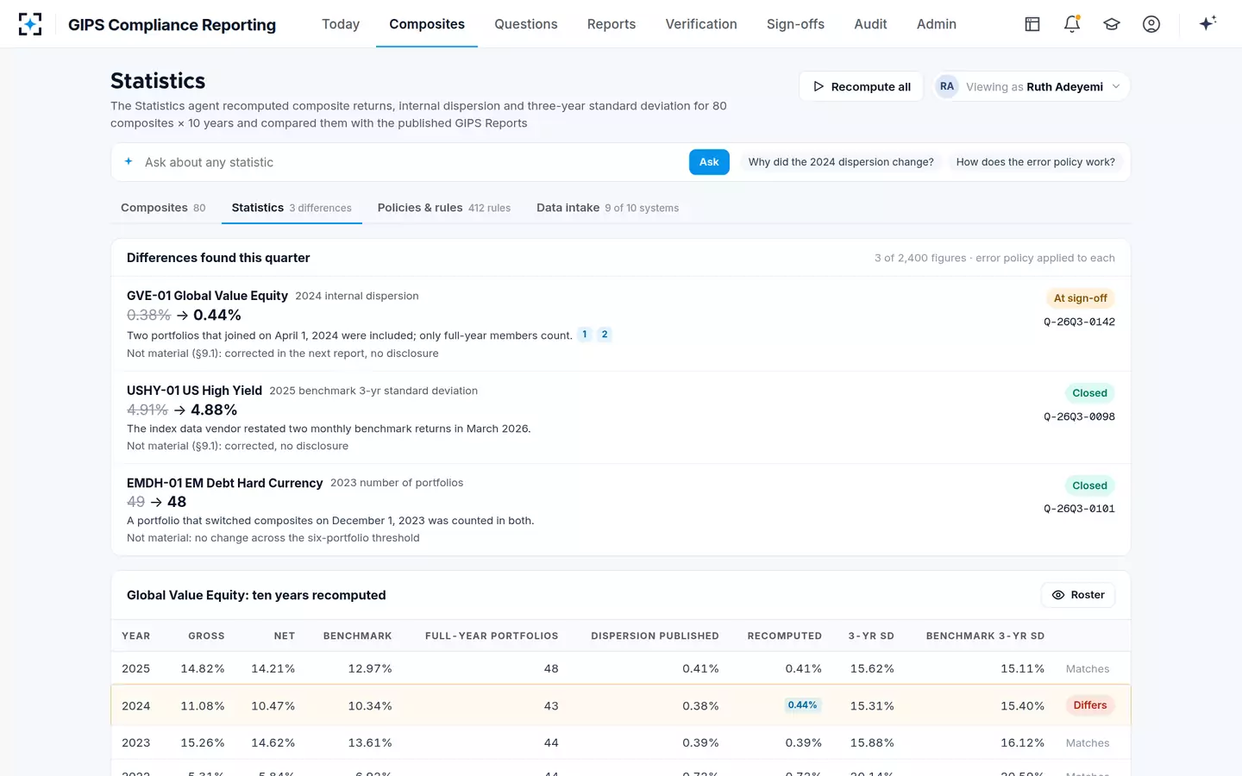Open question Q-26Q3-0101
1242x776 pixels.
coord(1079,509)
